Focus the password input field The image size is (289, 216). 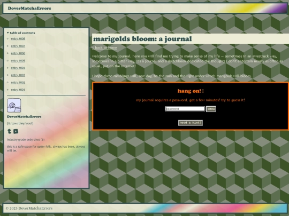click(185, 109)
